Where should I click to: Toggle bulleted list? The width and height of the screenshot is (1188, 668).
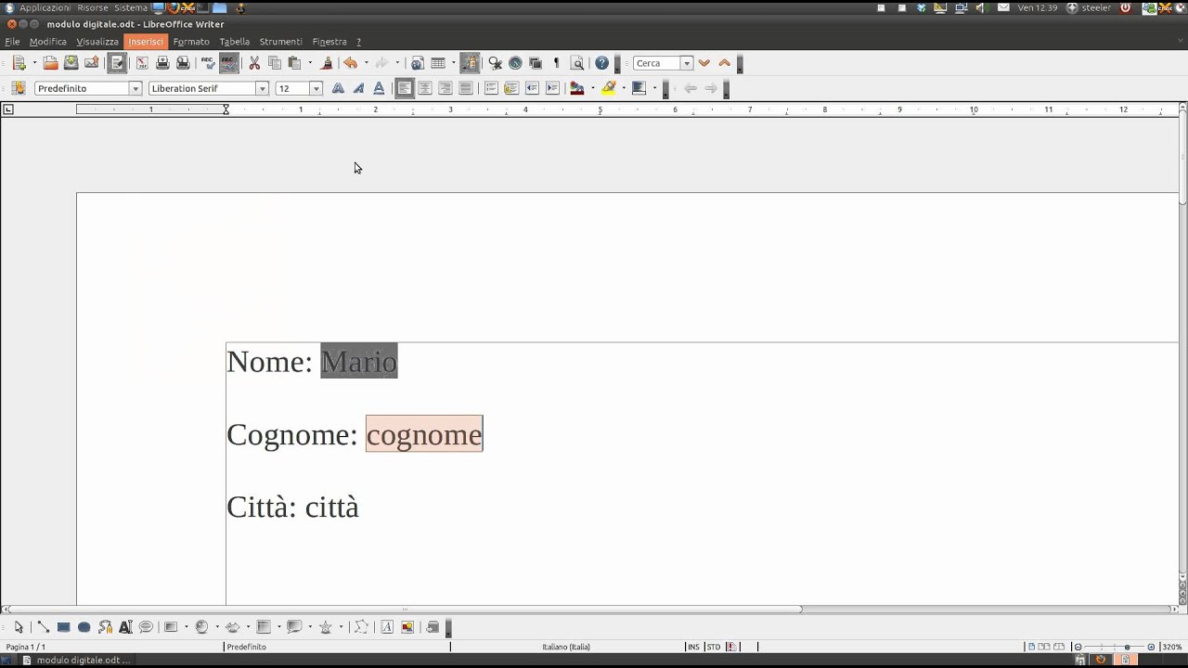click(x=511, y=88)
